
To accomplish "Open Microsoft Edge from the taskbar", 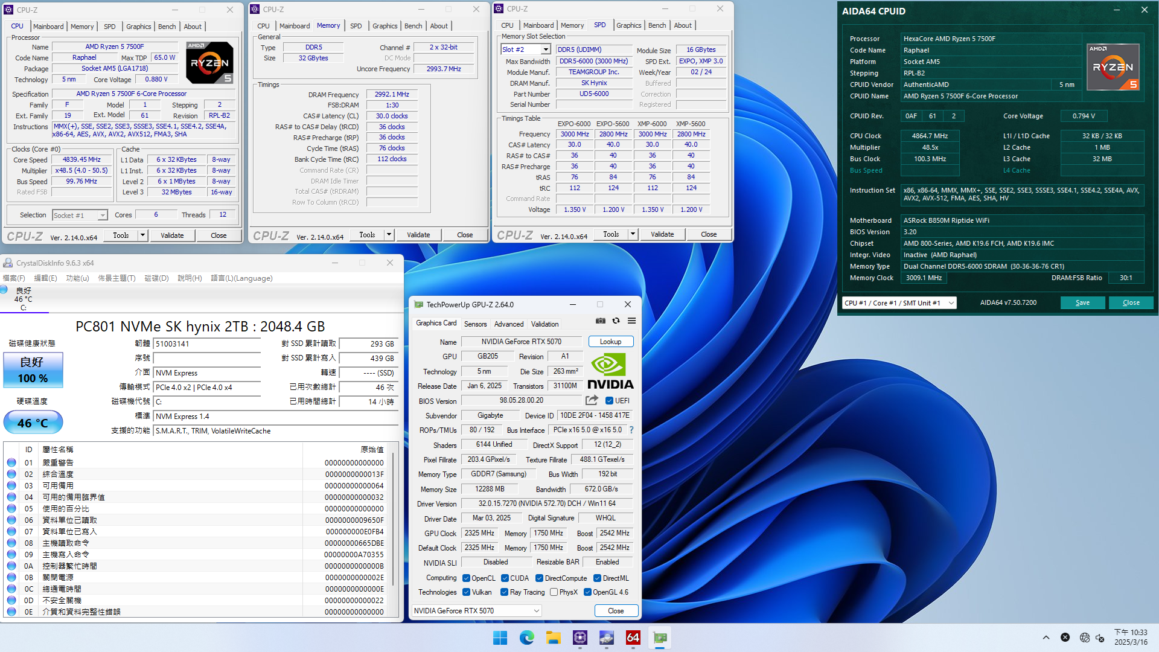I will 526,638.
